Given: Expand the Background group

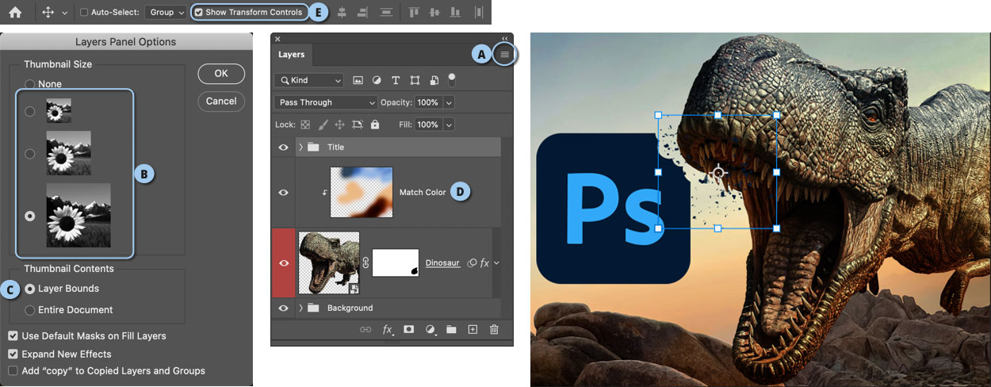Looking at the screenshot, I should [301, 308].
